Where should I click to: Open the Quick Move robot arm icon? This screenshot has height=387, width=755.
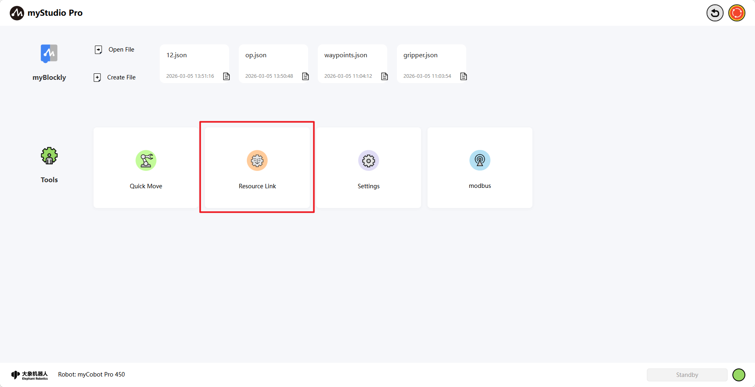[x=146, y=160]
